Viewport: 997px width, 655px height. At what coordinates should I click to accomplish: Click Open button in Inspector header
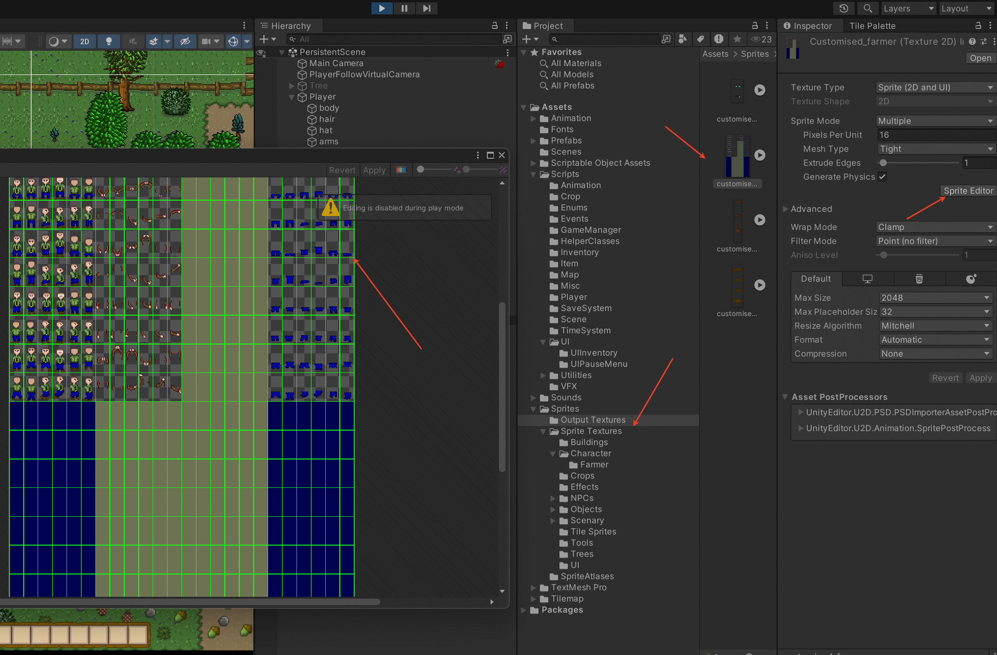[980, 58]
